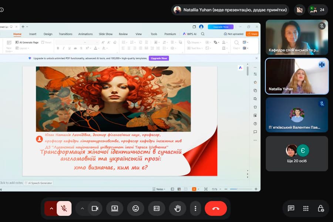Click the meeting details info icon
The width and height of the screenshot is (333, 222).
[x=2, y=10]
